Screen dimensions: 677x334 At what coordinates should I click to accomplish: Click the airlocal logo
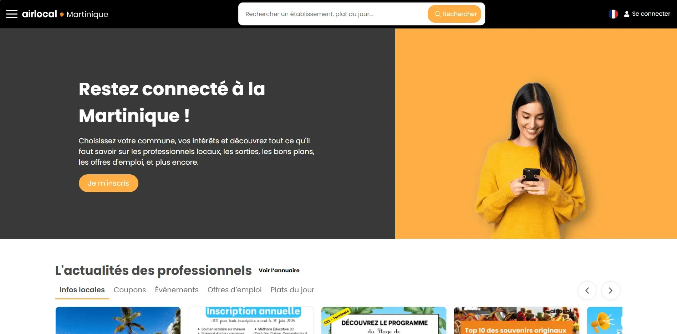[x=39, y=14]
